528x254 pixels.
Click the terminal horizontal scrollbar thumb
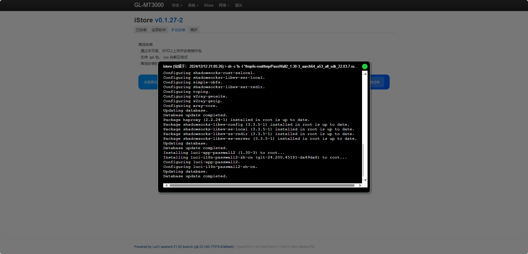point(262,186)
